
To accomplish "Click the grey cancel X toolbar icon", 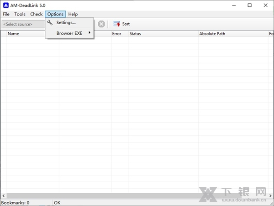I will point(101,24).
